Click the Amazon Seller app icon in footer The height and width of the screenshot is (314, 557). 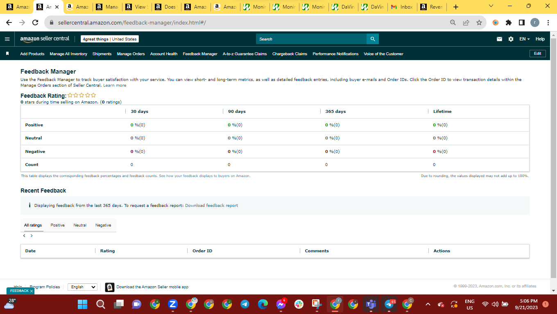click(109, 287)
